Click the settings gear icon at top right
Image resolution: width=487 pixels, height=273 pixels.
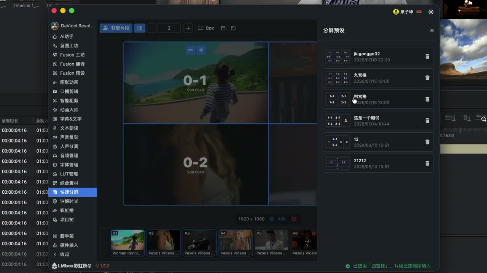point(431,12)
